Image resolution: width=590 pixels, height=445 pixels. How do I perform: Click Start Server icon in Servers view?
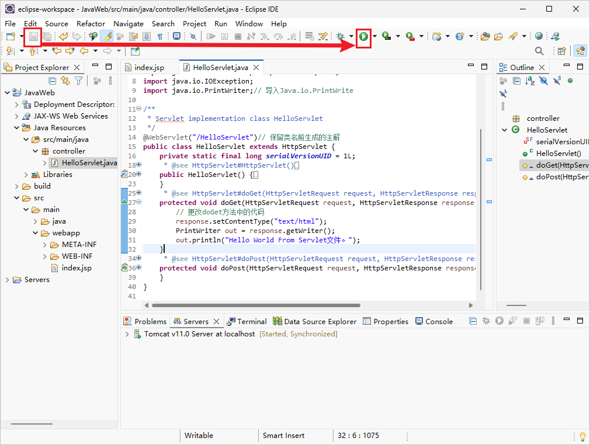(499, 321)
